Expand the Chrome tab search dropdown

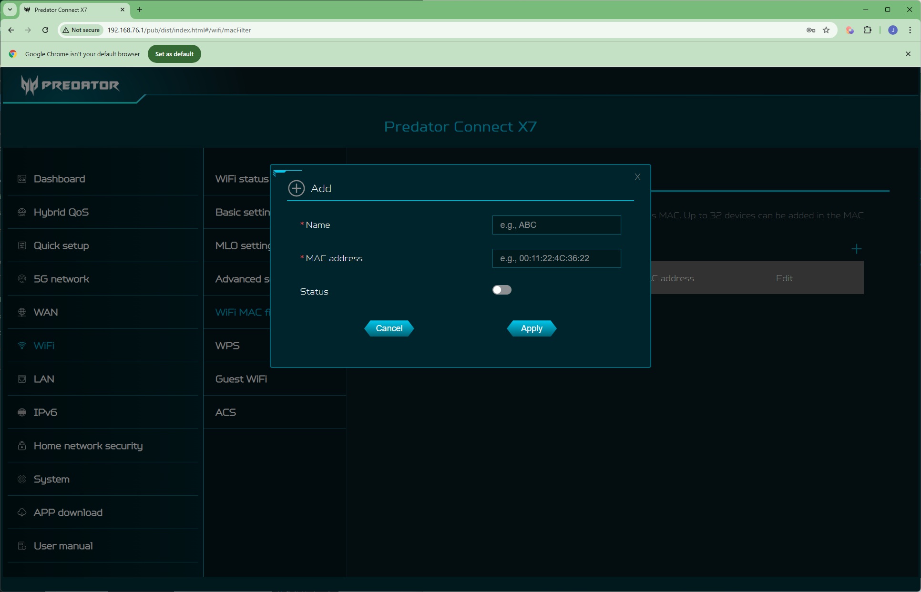10,10
